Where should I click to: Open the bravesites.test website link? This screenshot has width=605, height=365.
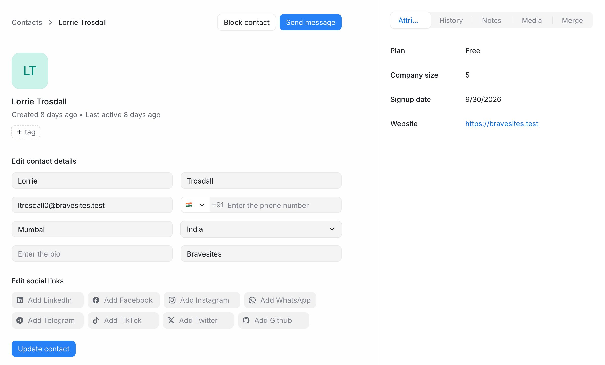click(502, 124)
